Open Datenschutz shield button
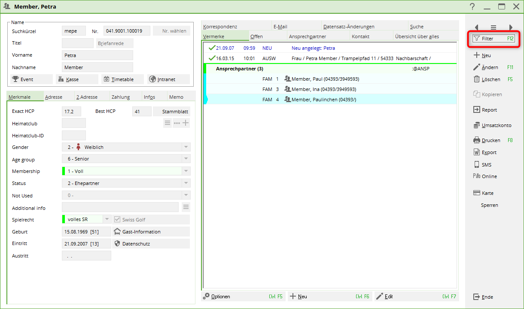This screenshot has height=309, width=524. [151, 244]
